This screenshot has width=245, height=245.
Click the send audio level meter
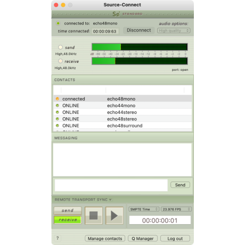[140, 47]
